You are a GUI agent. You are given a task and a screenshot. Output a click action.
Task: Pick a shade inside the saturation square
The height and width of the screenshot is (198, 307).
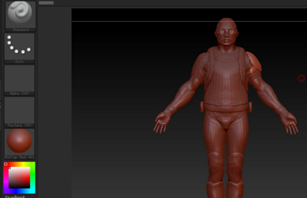pyautogui.click(x=19, y=177)
